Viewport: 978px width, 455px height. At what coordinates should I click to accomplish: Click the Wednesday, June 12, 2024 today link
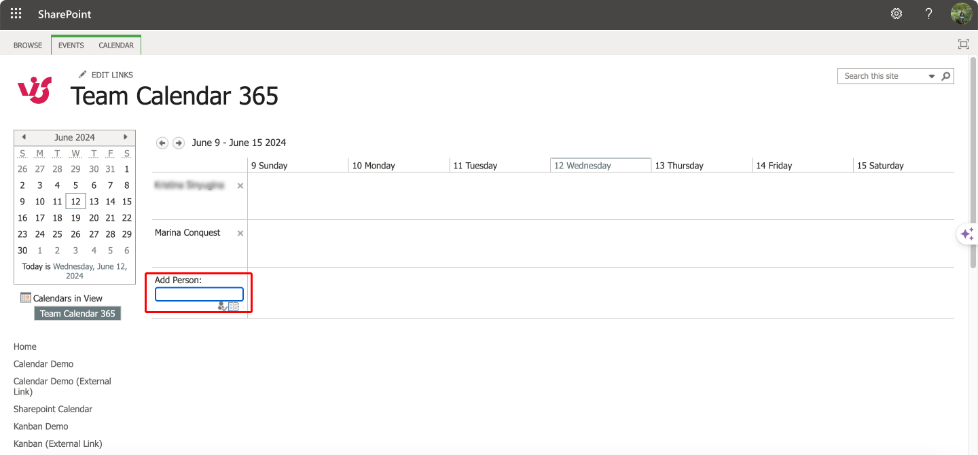click(89, 271)
